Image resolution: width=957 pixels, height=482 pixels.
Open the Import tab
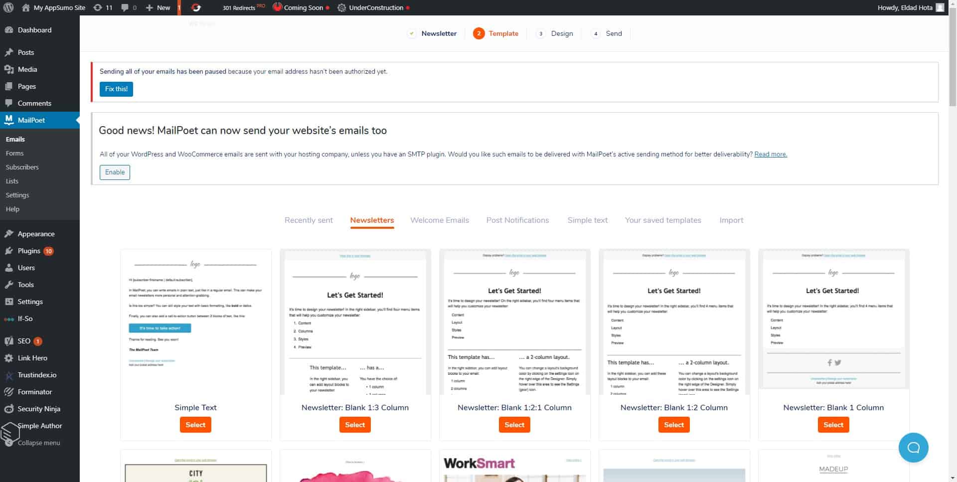click(731, 220)
